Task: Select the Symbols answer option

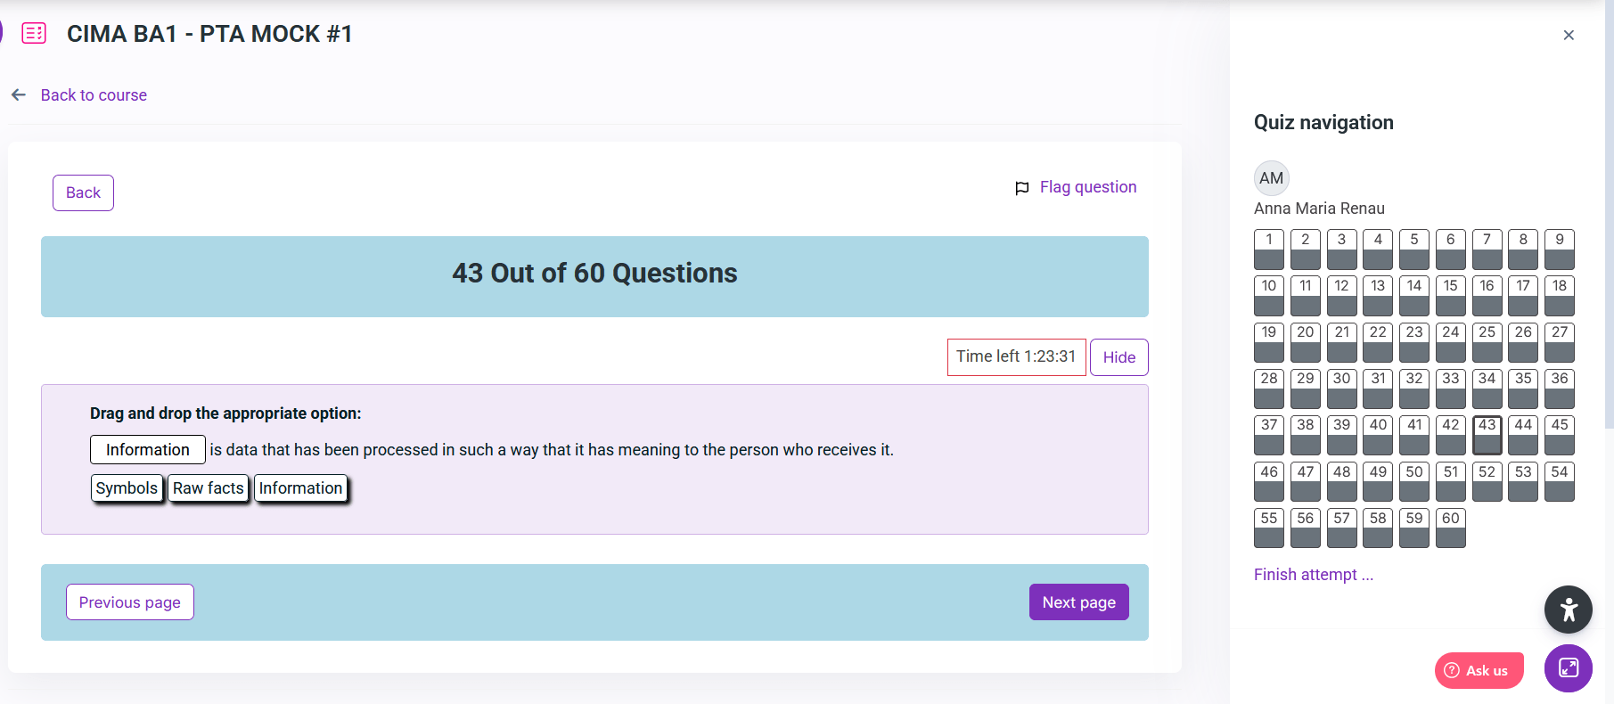Action: tap(127, 488)
